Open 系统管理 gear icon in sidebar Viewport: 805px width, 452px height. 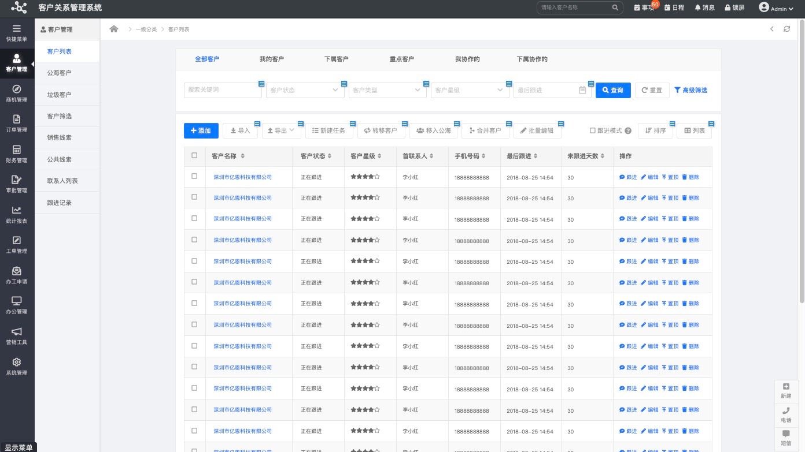point(17,362)
